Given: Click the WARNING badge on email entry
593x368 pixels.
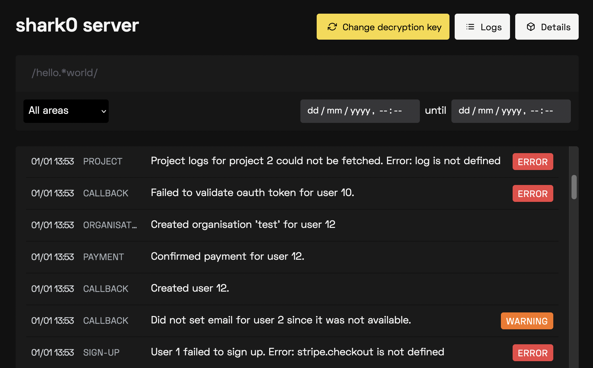Looking at the screenshot, I should click(527, 321).
